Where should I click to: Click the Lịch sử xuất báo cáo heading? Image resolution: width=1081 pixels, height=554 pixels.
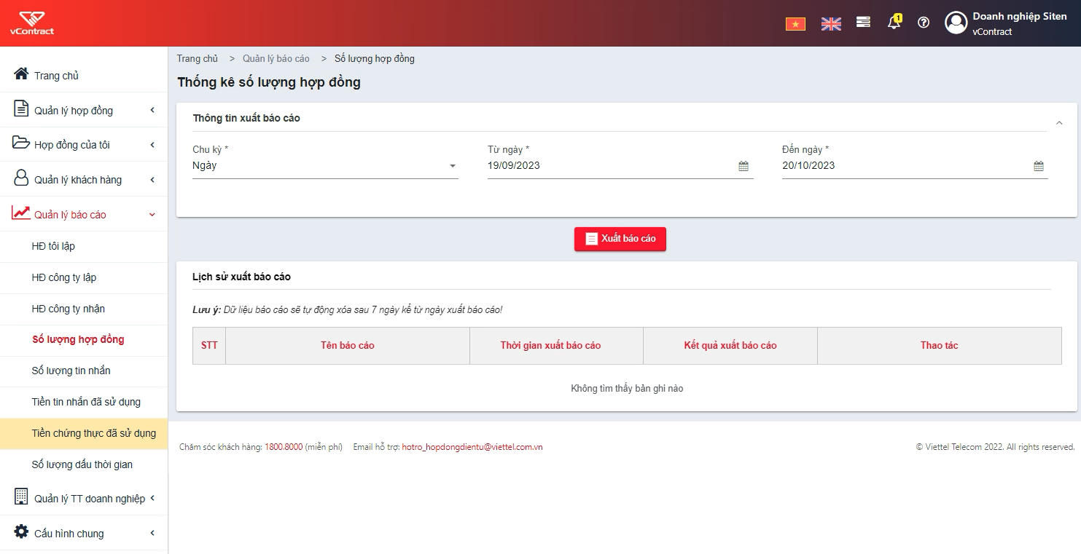[x=241, y=277]
